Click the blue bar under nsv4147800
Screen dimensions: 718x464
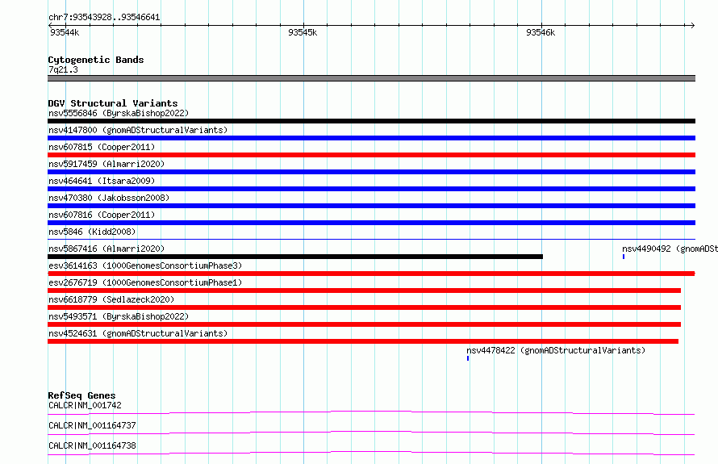pyautogui.click(x=371, y=138)
